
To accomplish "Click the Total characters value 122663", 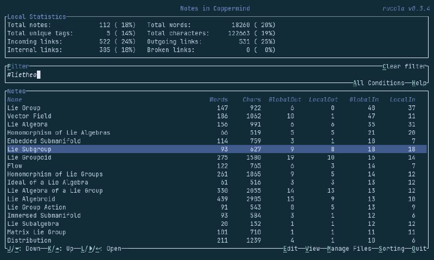I will (x=239, y=34).
